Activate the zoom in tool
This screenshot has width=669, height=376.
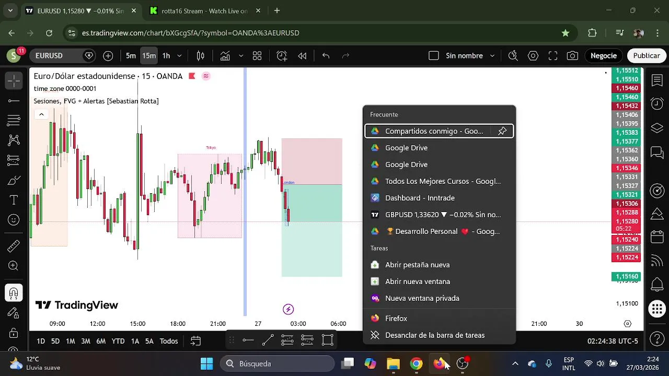click(14, 266)
